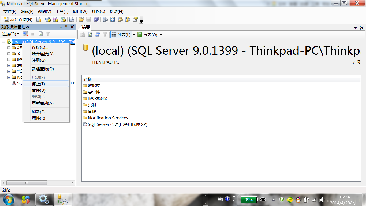This screenshot has width=366, height=206.
Task: Click the Summary page icon
Action: [x=113, y=19]
